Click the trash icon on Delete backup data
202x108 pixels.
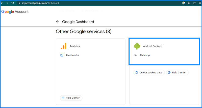tap(137, 73)
